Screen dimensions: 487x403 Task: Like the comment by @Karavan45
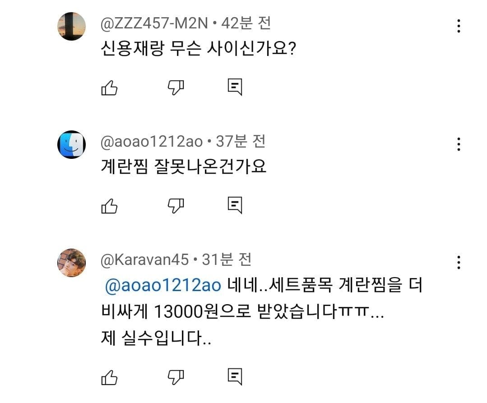click(109, 376)
